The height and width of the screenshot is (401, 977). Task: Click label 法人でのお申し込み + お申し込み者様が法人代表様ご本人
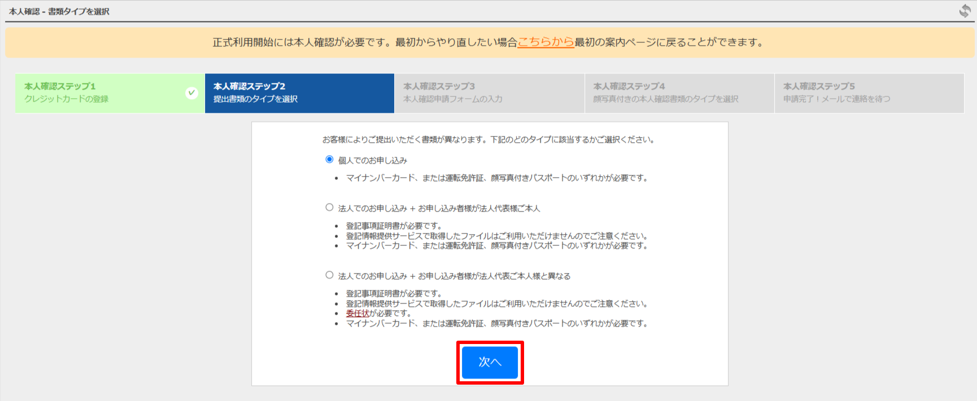[x=439, y=209]
